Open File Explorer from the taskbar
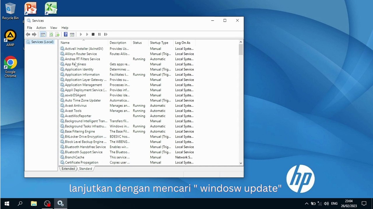 pyautogui.click(x=34, y=203)
